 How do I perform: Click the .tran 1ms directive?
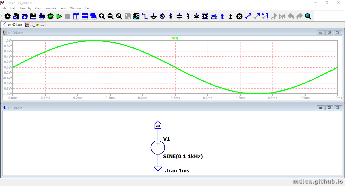click(x=177, y=171)
